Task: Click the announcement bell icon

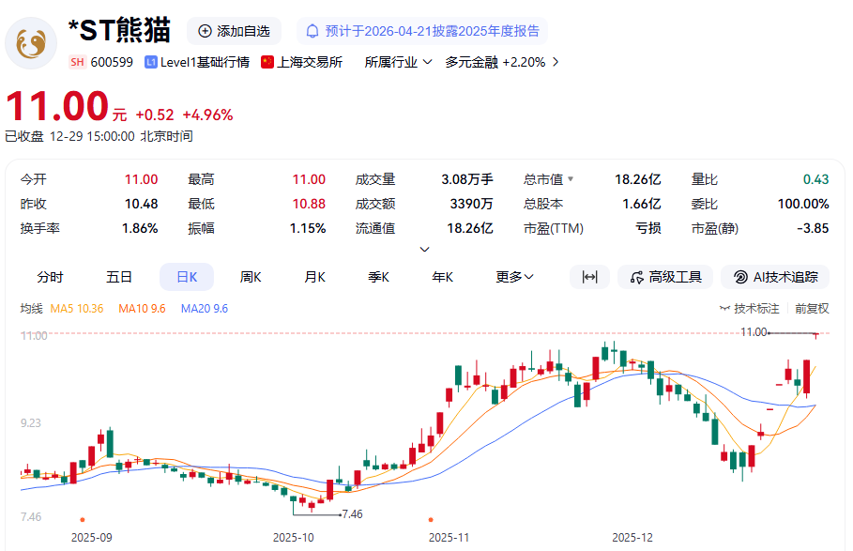Action: pyautogui.click(x=314, y=31)
